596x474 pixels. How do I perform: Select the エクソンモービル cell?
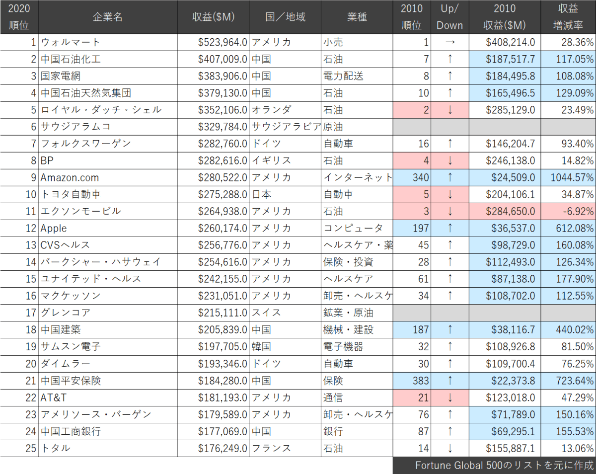coord(107,211)
